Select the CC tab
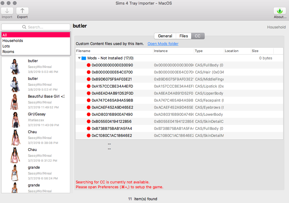 coord(198,36)
